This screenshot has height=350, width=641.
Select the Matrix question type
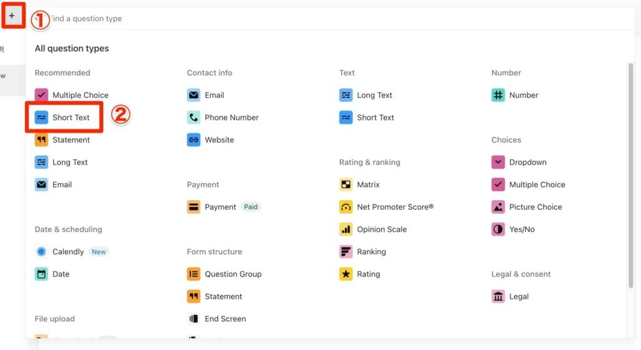[368, 184]
